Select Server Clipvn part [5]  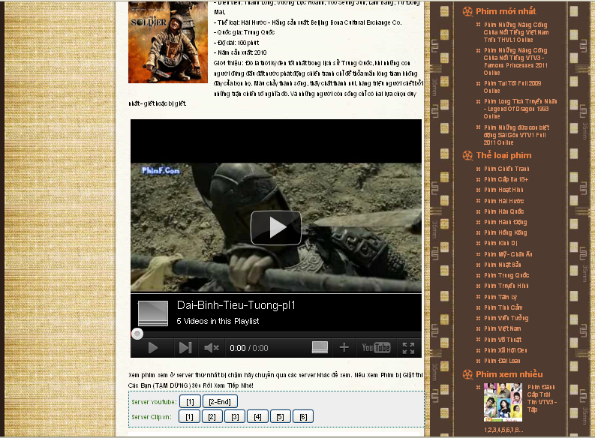click(280, 417)
